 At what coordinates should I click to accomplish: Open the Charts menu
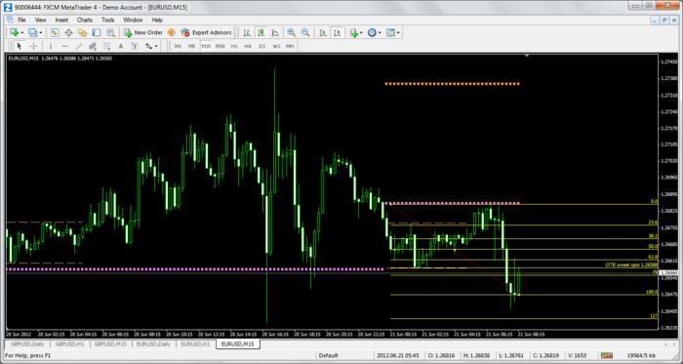tap(85, 20)
